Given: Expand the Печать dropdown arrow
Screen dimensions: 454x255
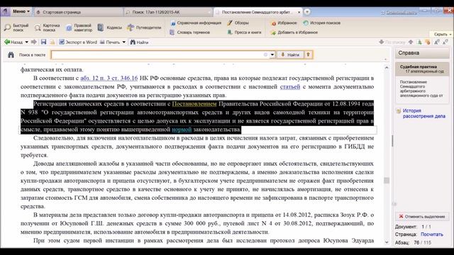Looking at the screenshot, I should pos(124,42).
